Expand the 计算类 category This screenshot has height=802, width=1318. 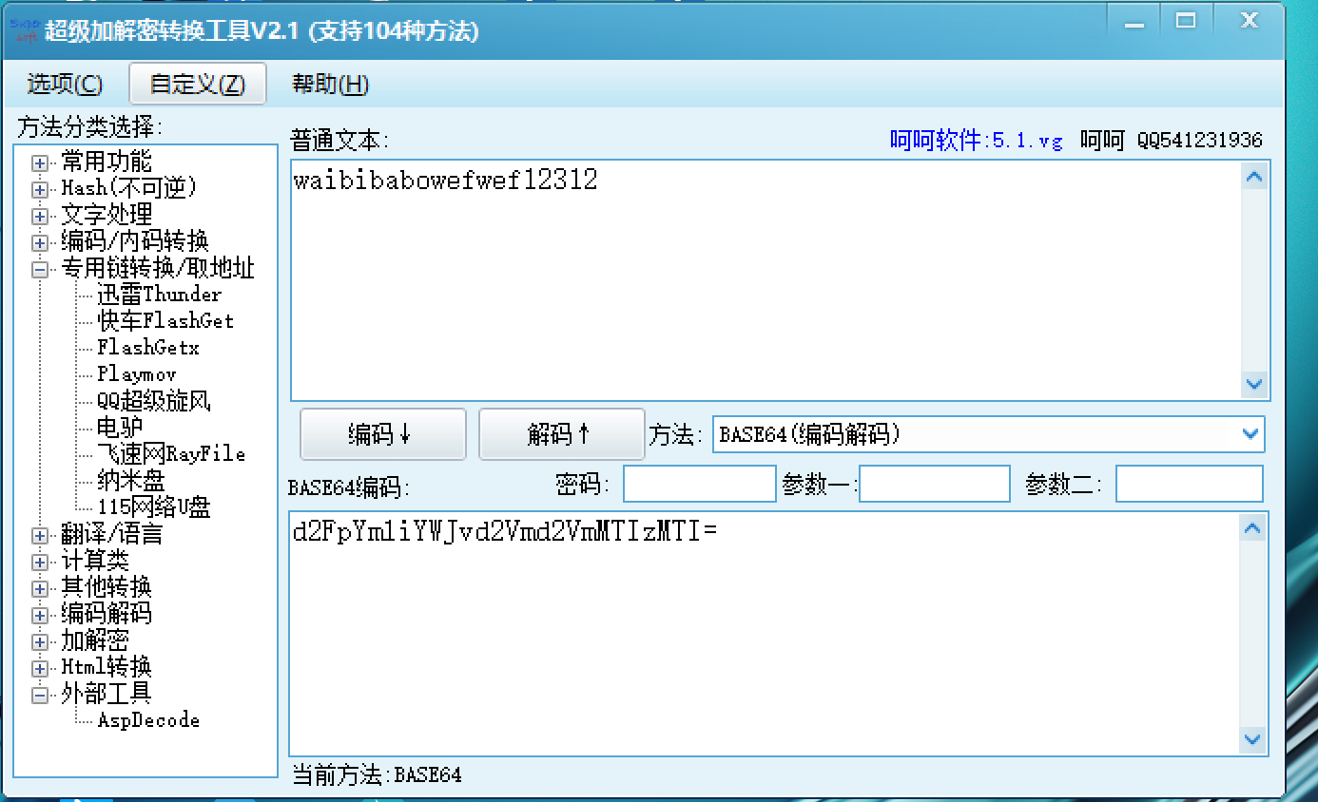point(40,562)
